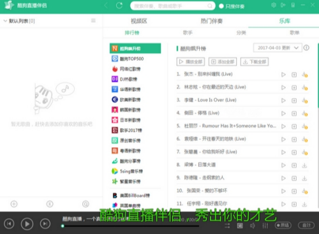Open equalizer icon in bottom bar

(265, 226)
